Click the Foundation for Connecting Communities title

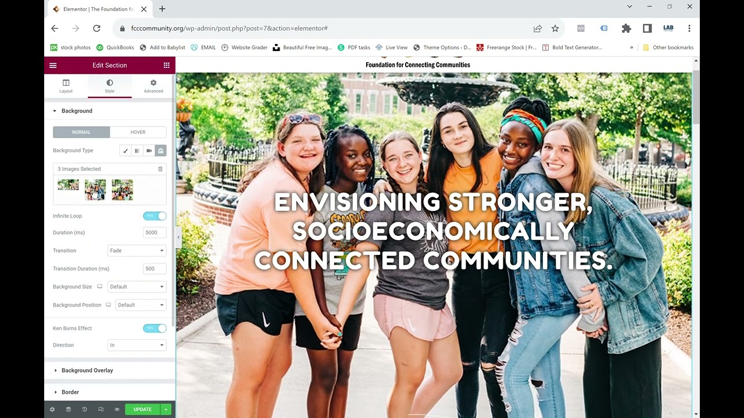[418, 65]
